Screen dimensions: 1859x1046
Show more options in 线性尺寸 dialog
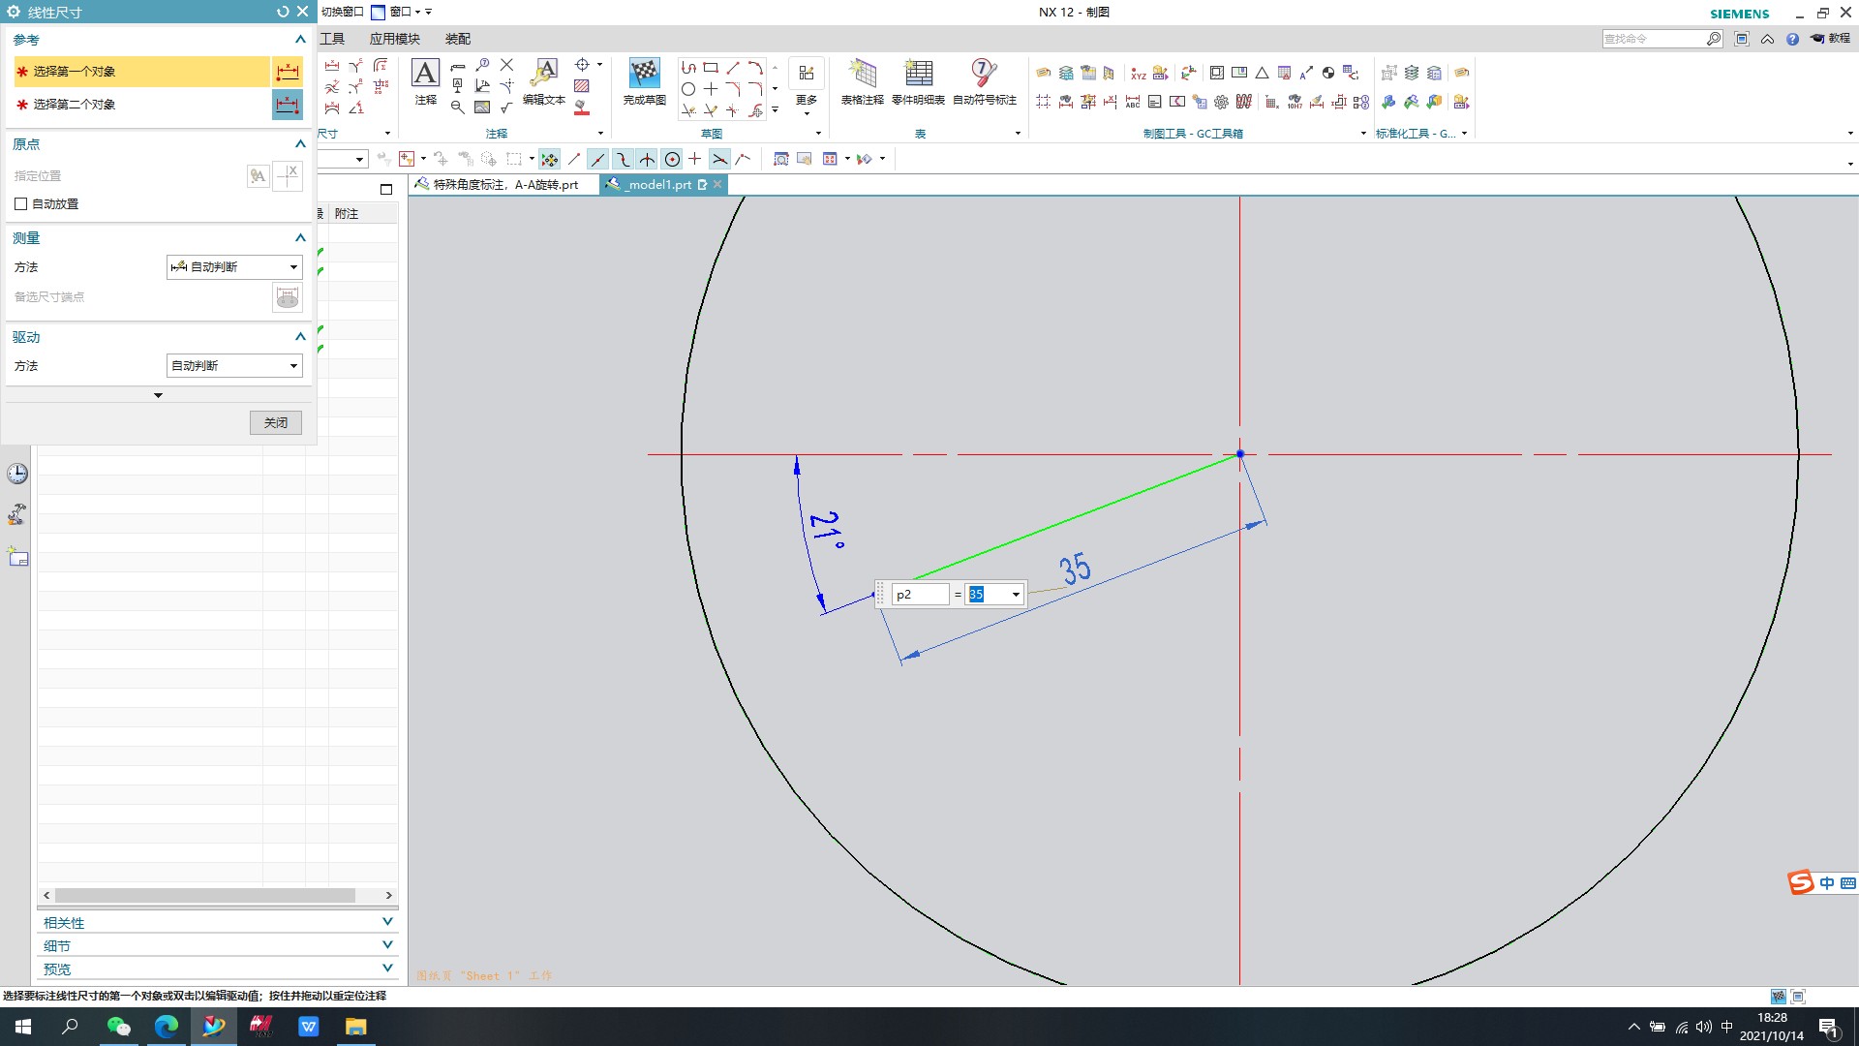coord(158,395)
